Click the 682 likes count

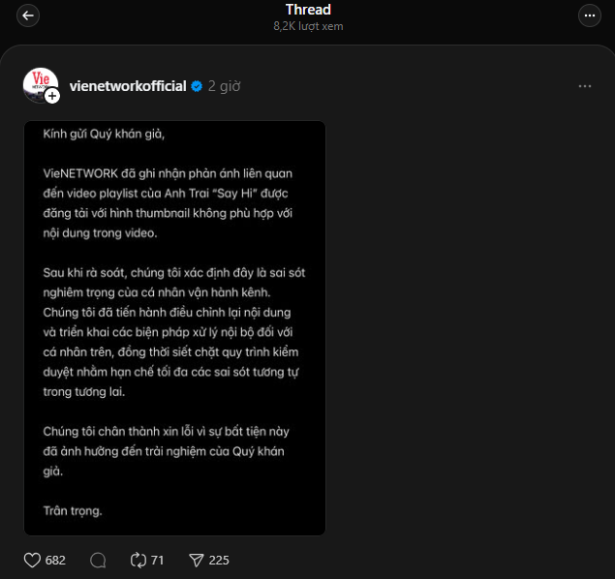(55, 560)
